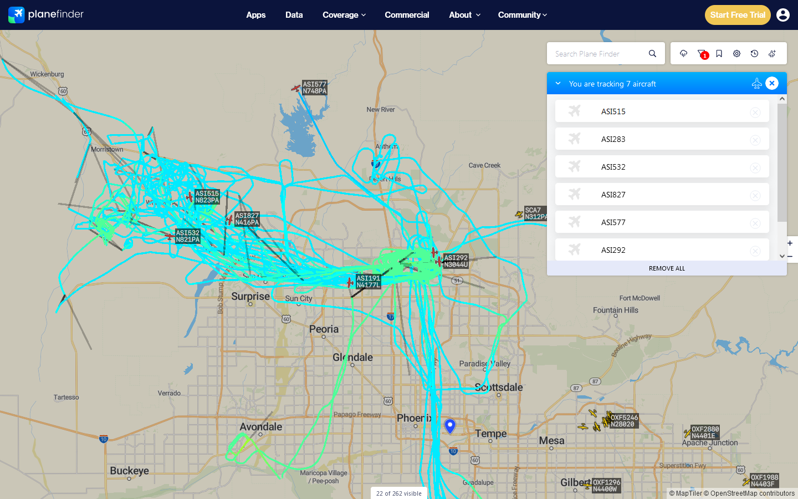Click the plane icon beside ASI532
Image resolution: width=798 pixels, height=499 pixels.
pyautogui.click(x=575, y=166)
